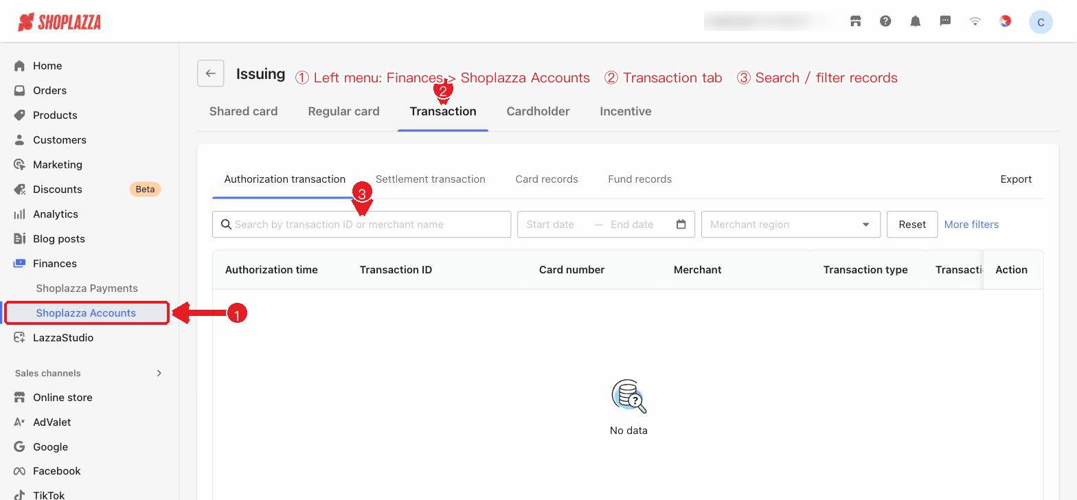Click the Finances wallet icon
The image size is (1077, 500).
pyautogui.click(x=20, y=264)
